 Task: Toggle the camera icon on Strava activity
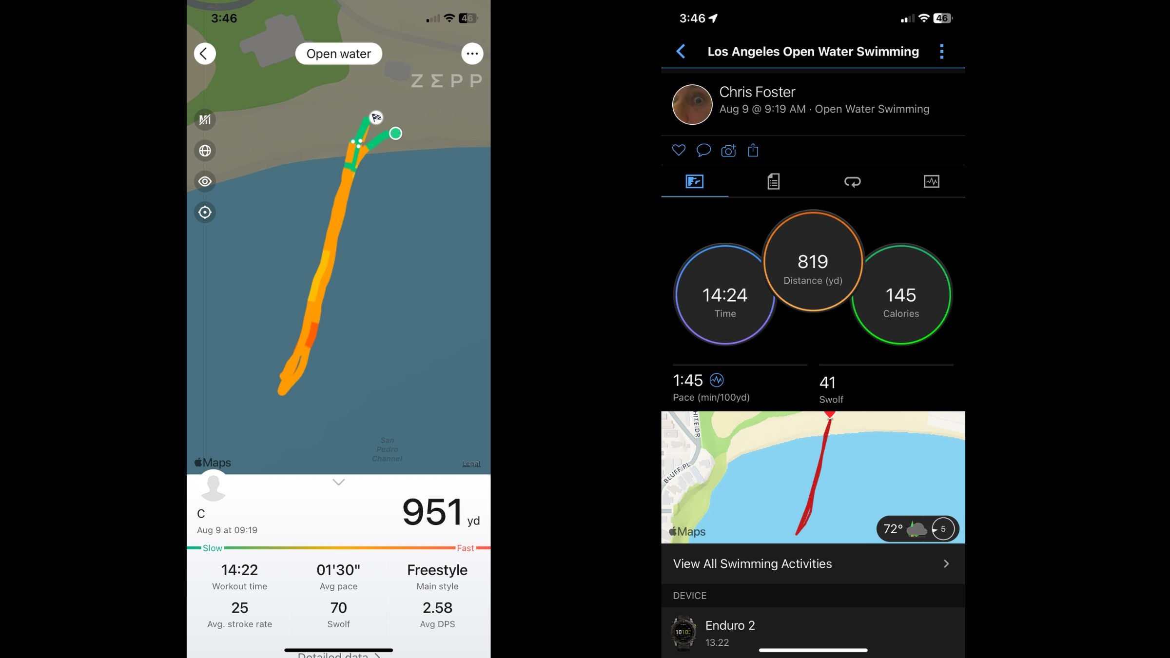tap(729, 151)
